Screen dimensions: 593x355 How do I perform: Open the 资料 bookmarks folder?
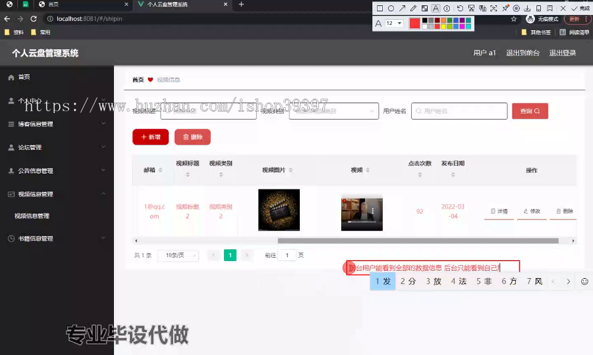(14, 32)
